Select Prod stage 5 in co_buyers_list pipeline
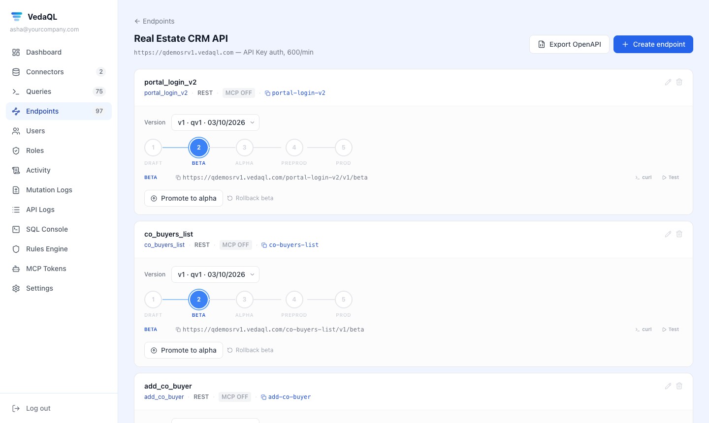709x423 pixels. [344, 300]
